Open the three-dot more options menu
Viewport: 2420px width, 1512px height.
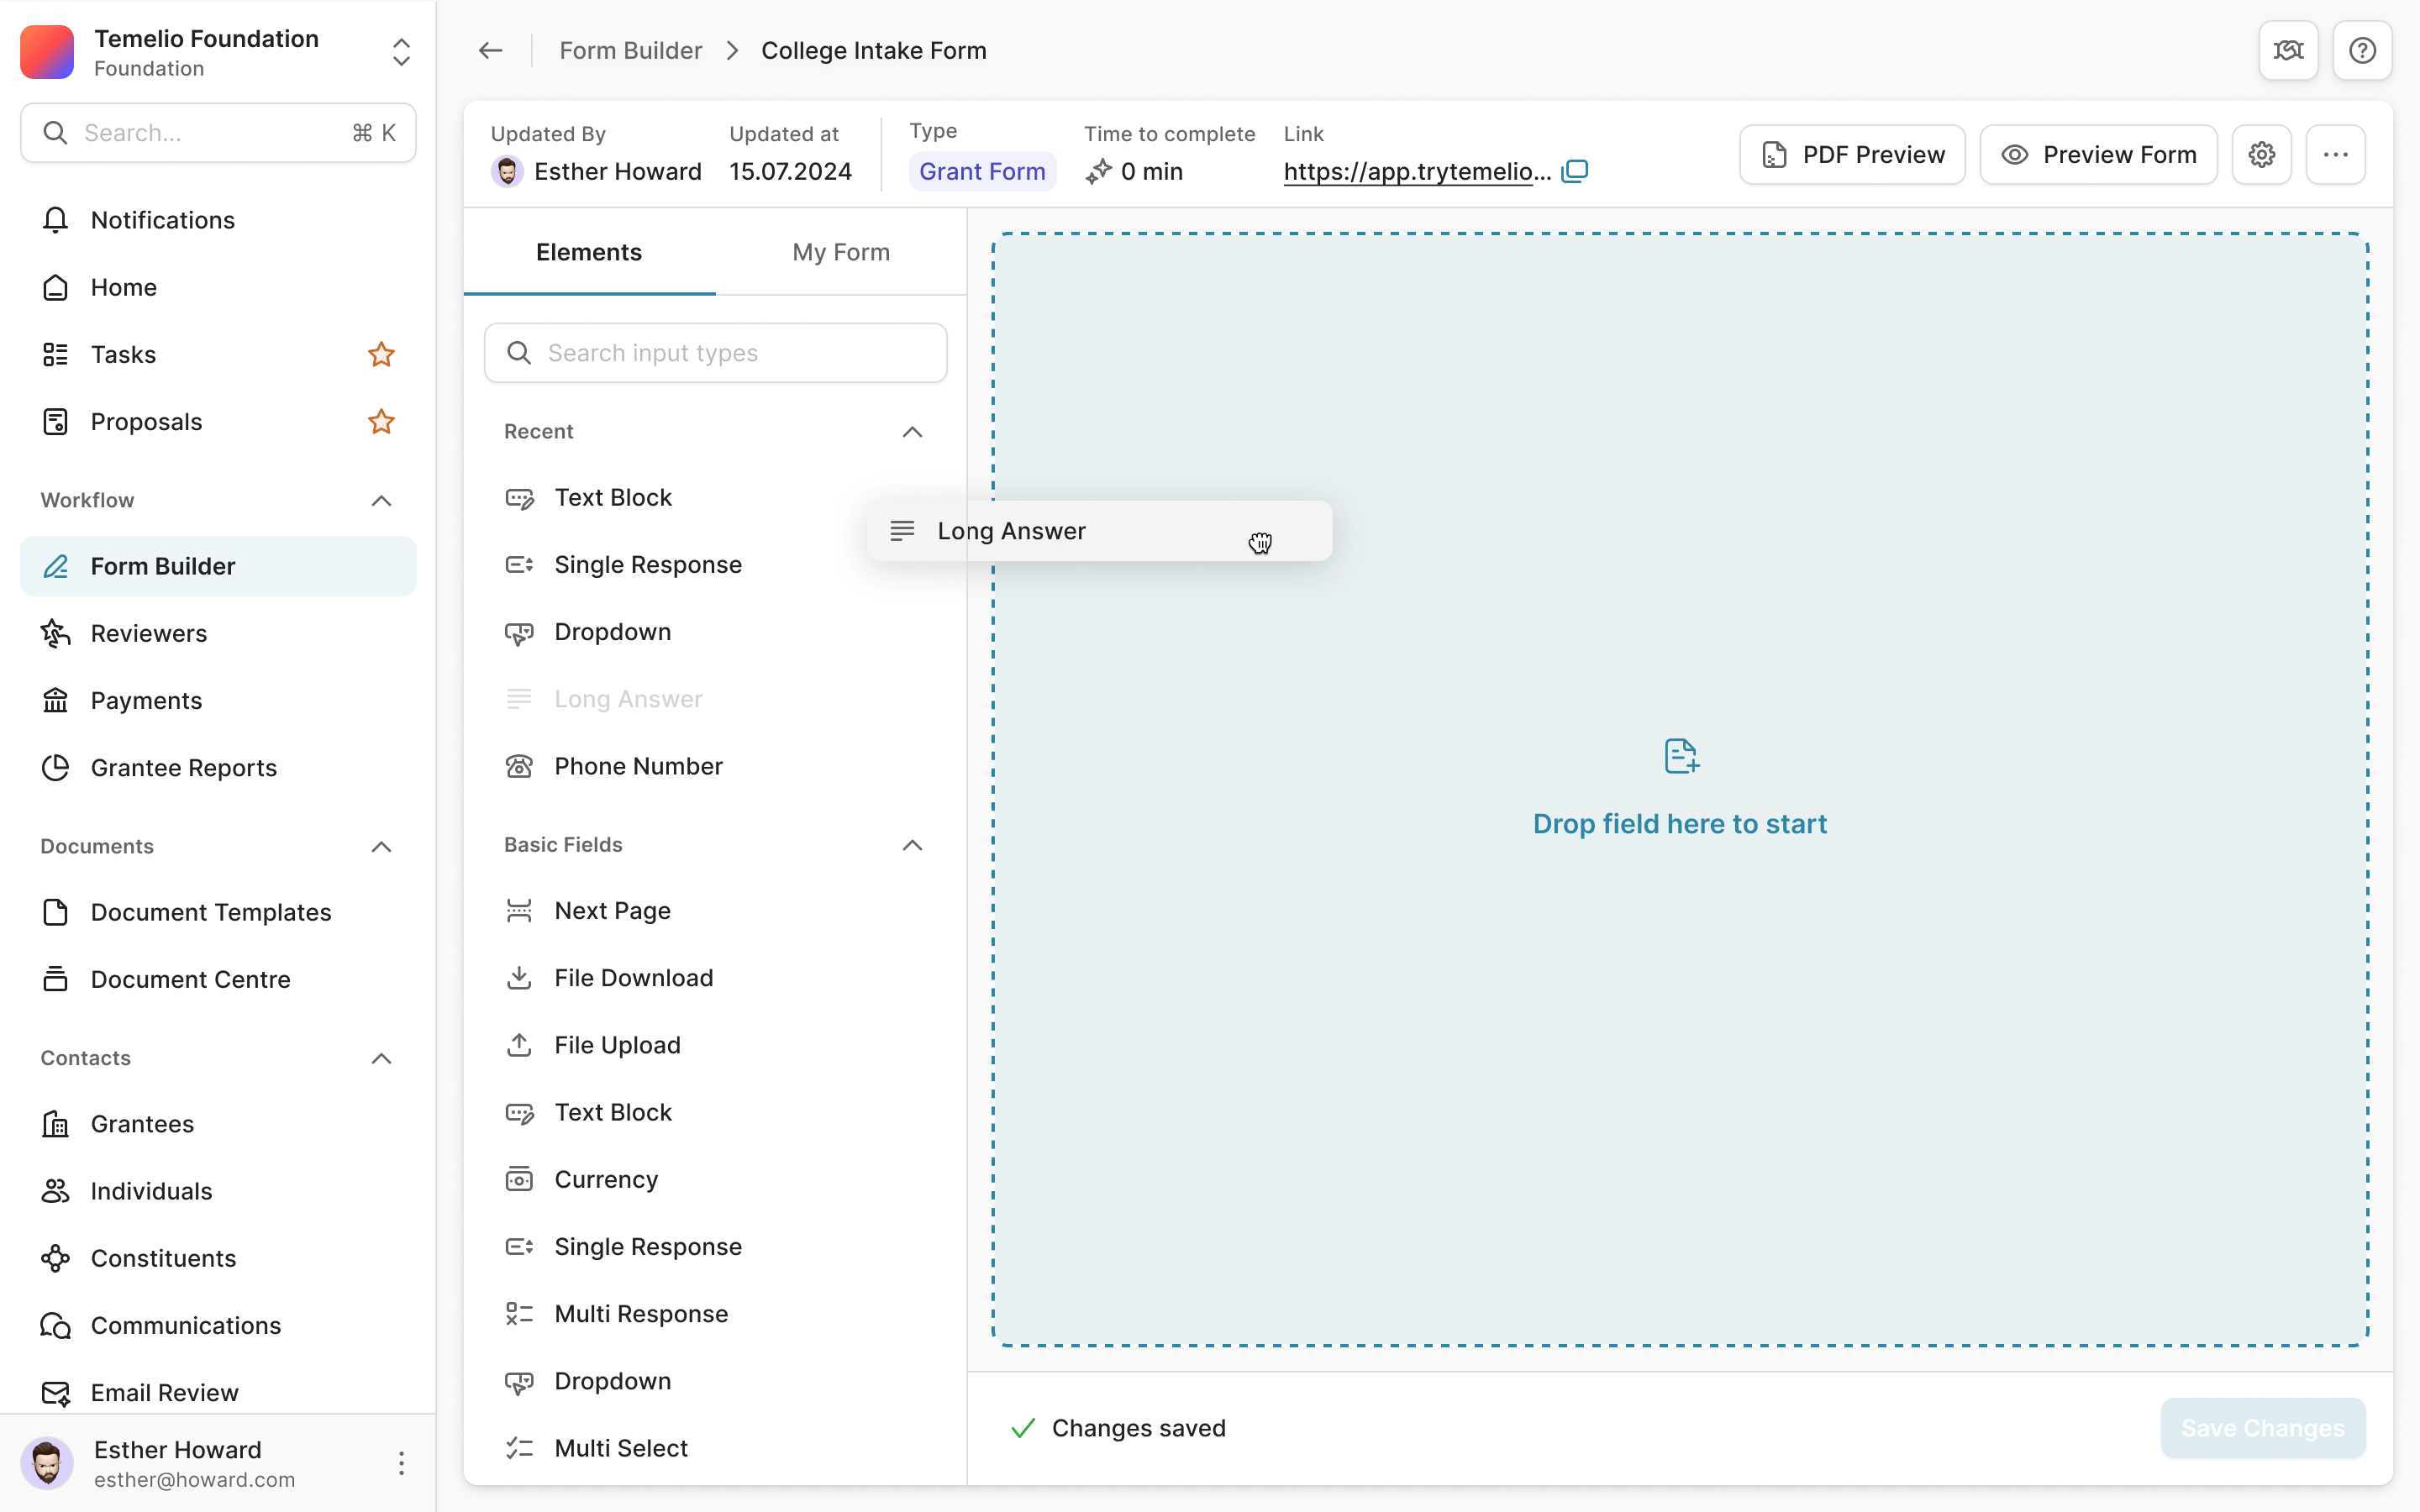click(x=2335, y=155)
